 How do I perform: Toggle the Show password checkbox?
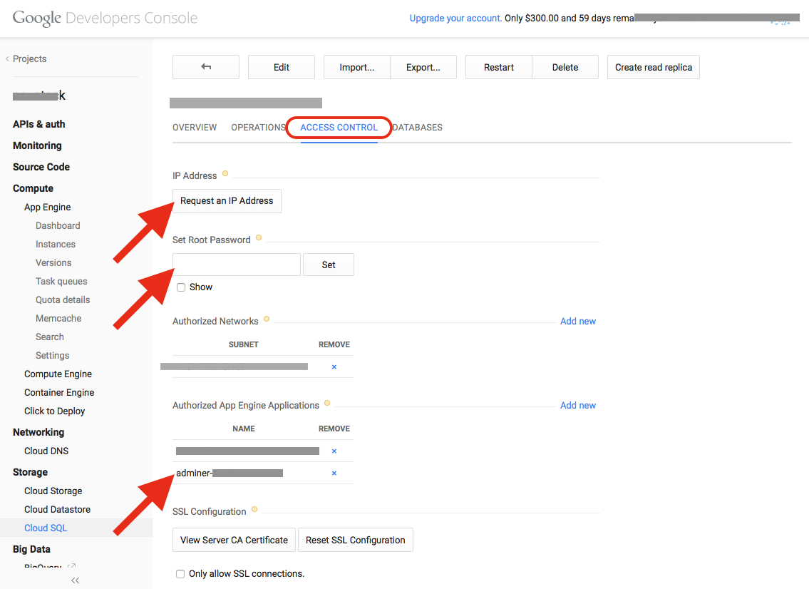[x=181, y=287]
